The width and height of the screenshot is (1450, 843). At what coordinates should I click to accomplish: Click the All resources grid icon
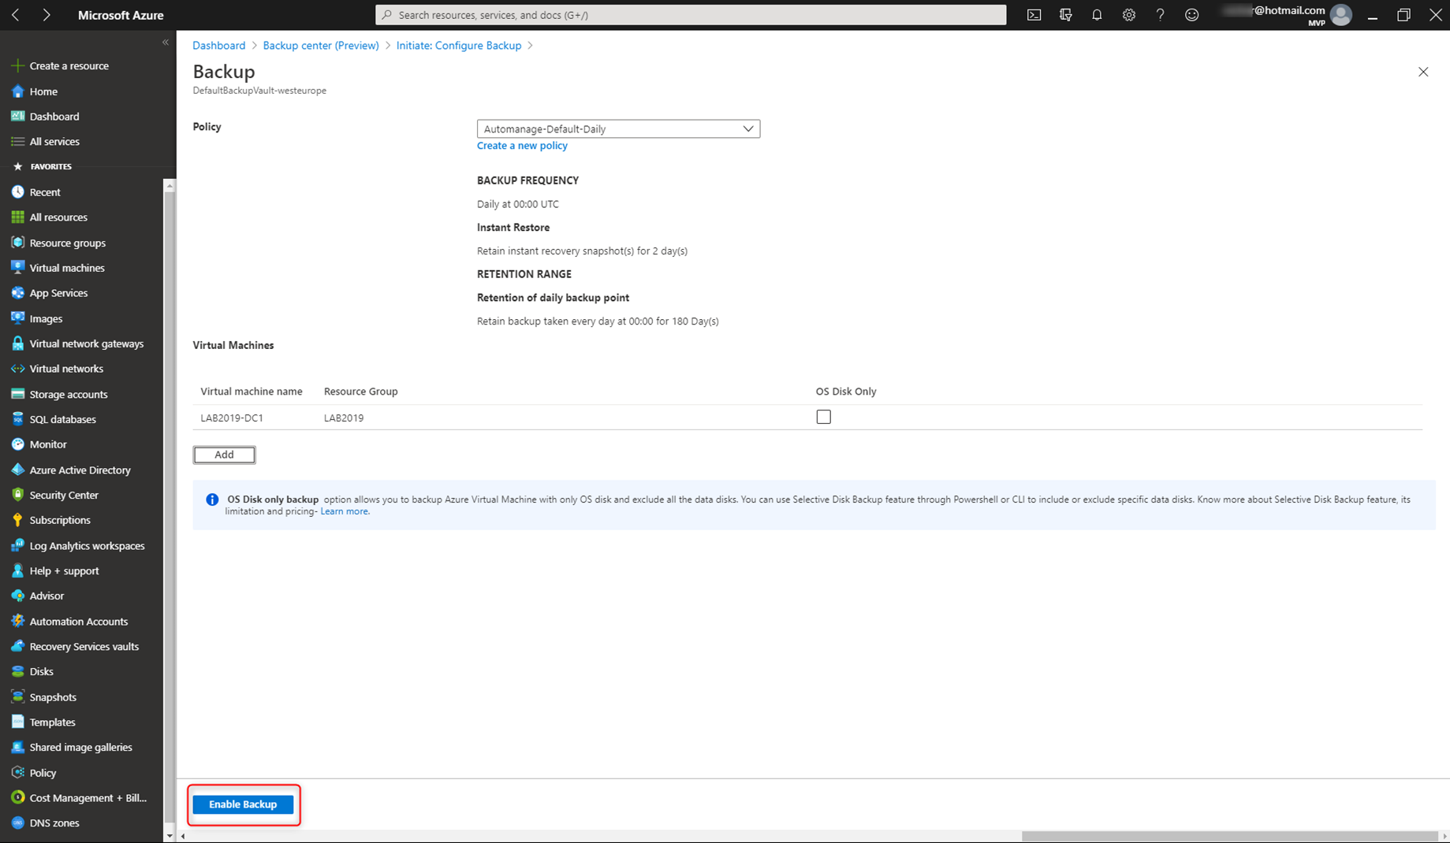17,217
